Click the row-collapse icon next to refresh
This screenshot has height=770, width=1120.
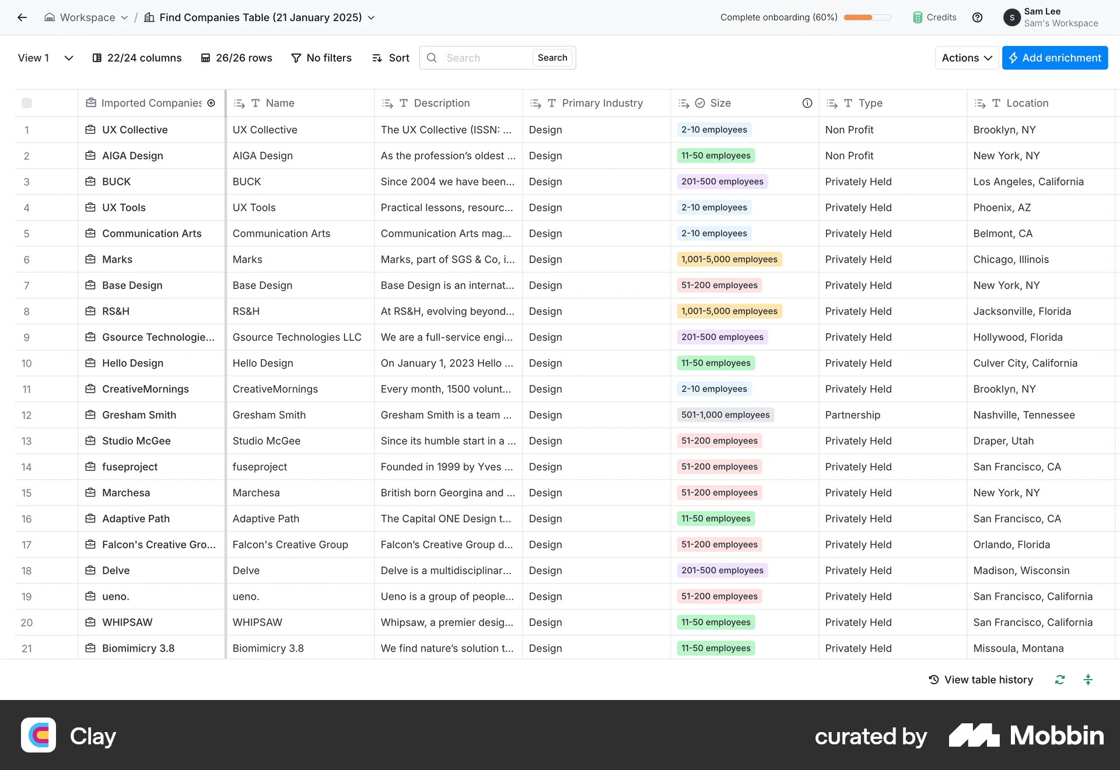pos(1088,680)
